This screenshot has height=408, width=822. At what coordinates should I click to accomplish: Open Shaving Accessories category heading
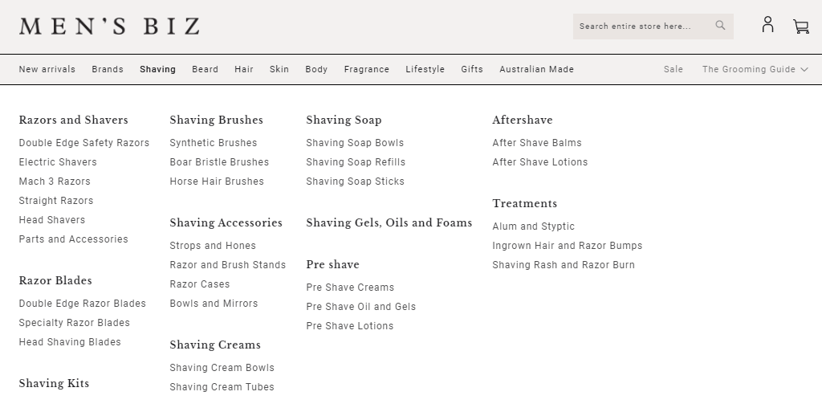click(226, 223)
